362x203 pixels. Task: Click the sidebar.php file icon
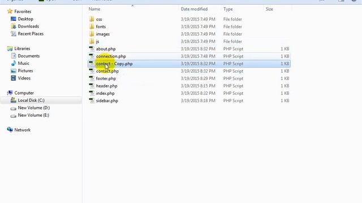click(x=92, y=100)
